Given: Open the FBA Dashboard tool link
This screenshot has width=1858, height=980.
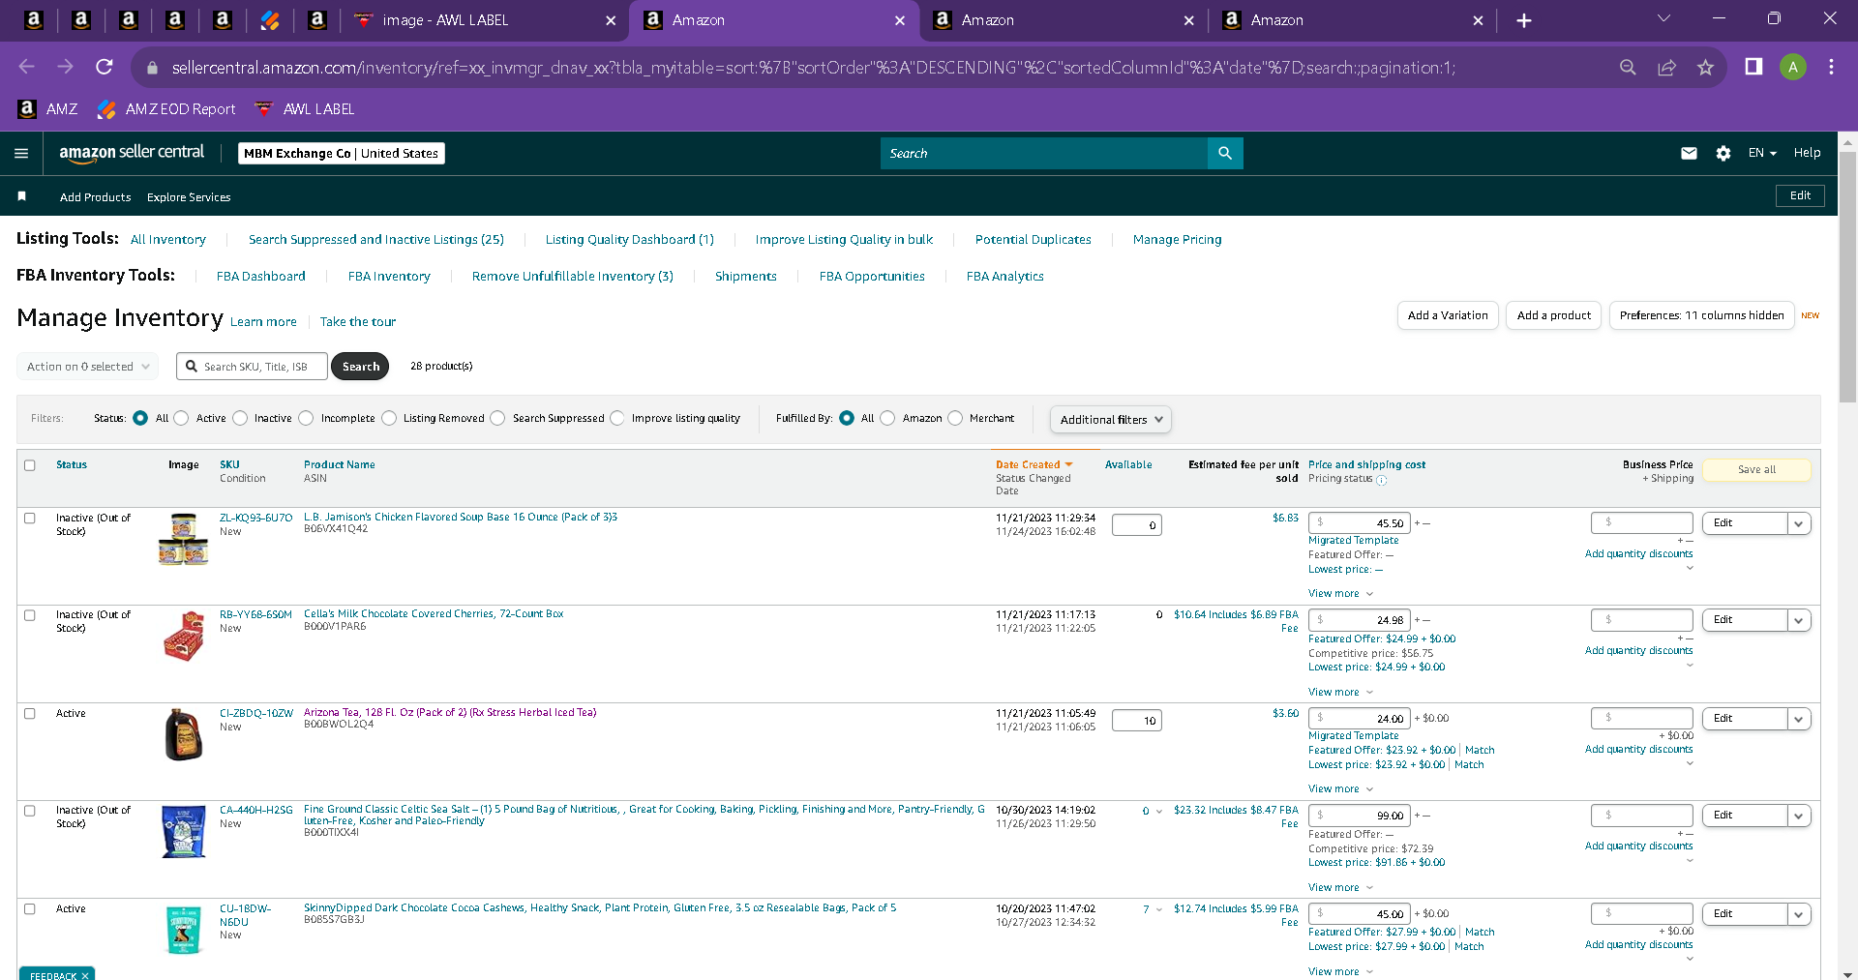Looking at the screenshot, I should click(x=261, y=277).
